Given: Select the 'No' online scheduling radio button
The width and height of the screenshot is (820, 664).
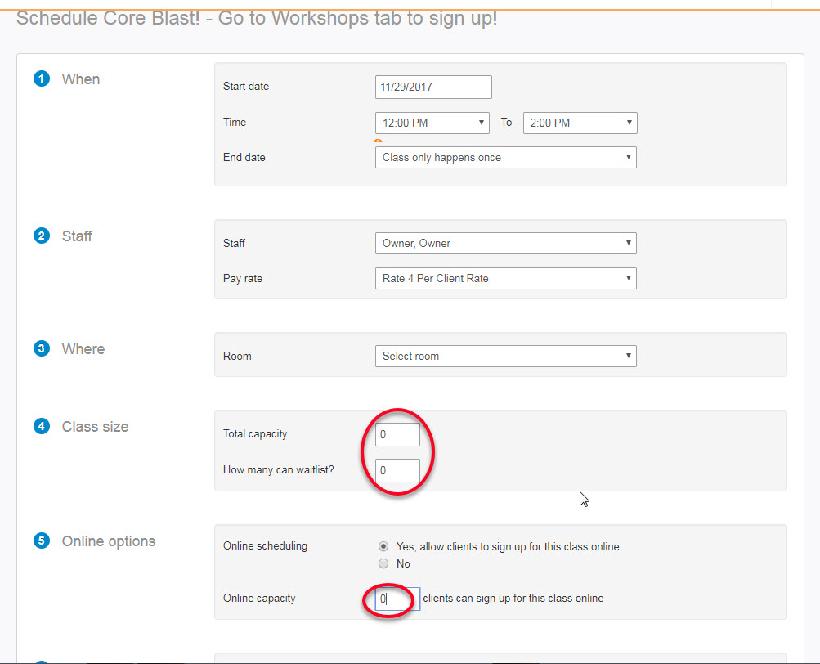Looking at the screenshot, I should (383, 563).
